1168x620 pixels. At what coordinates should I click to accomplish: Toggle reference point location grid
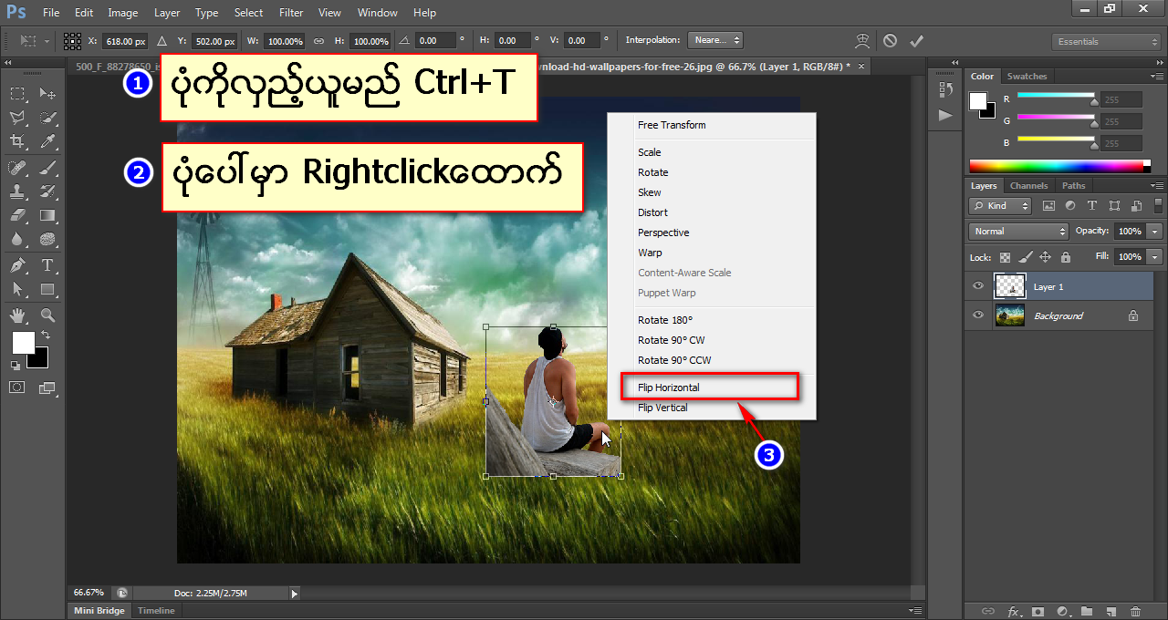tap(73, 41)
